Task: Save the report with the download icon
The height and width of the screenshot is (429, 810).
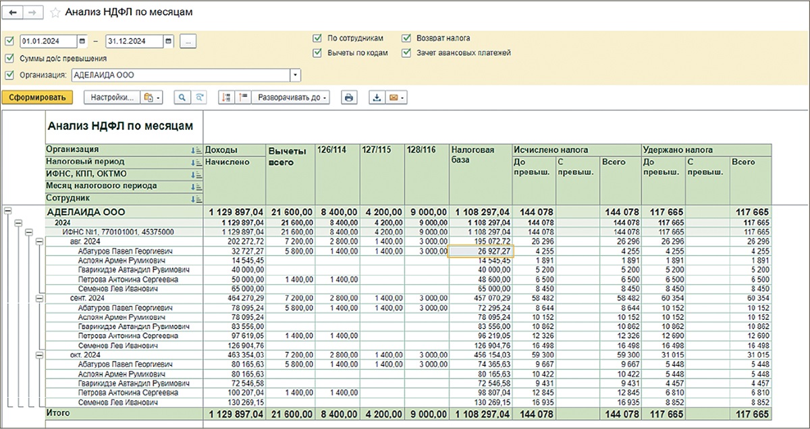Action: coord(377,98)
